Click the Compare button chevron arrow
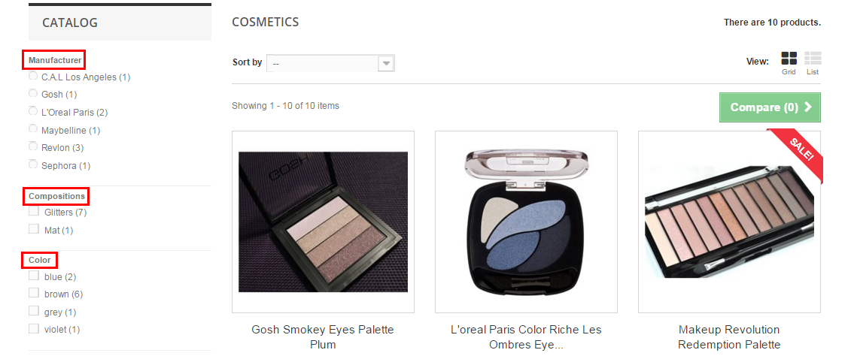The image size is (851, 356). pos(808,107)
